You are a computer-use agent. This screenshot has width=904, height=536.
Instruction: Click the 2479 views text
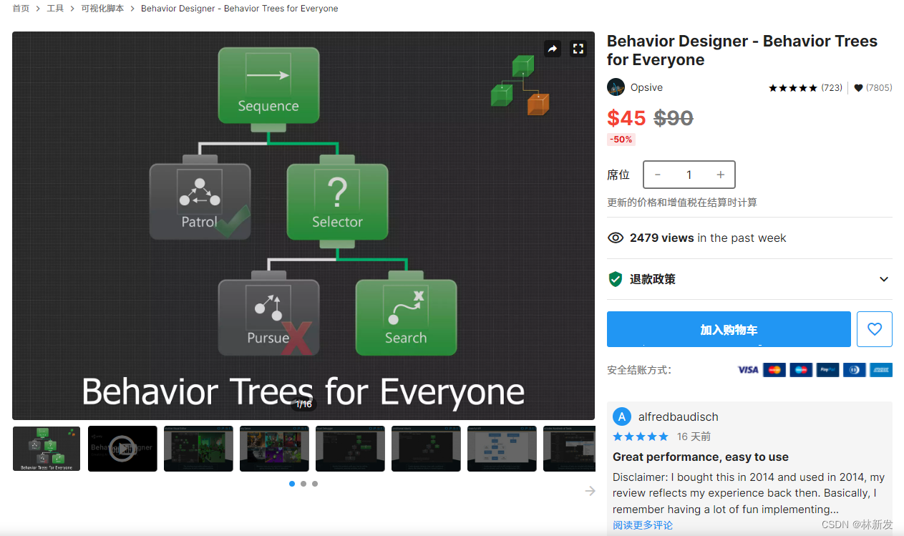(662, 238)
